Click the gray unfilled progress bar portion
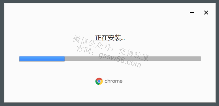The width and height of the screenshot is (219, 106). coord(132,59)
